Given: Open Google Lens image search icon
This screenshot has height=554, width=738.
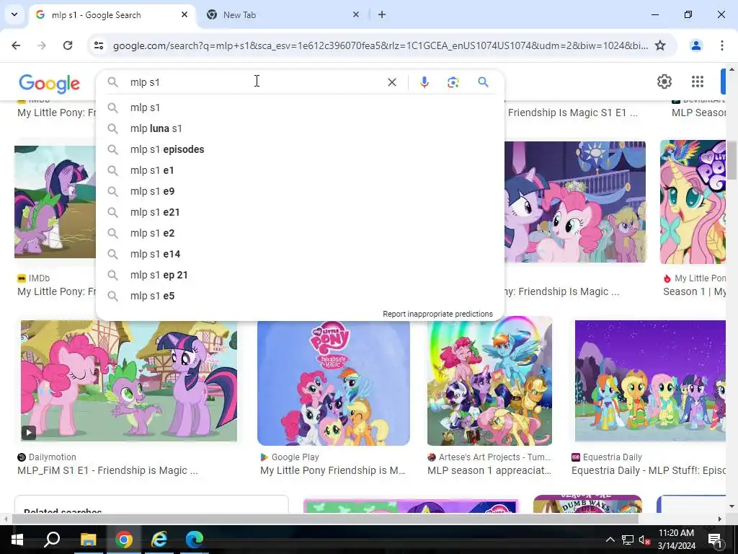Looking at the screenshot, I should [x=453, y=82].
